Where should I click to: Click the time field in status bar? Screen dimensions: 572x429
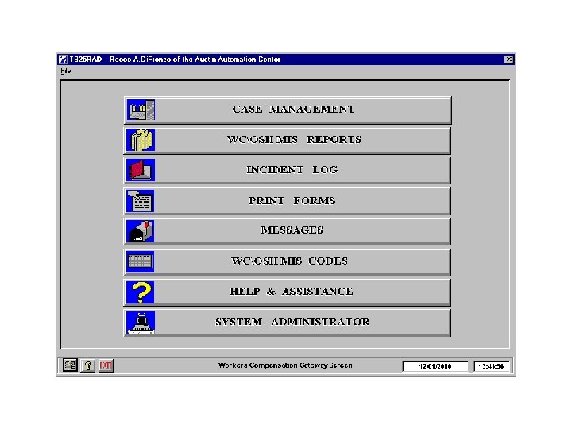tap(492, 366)
